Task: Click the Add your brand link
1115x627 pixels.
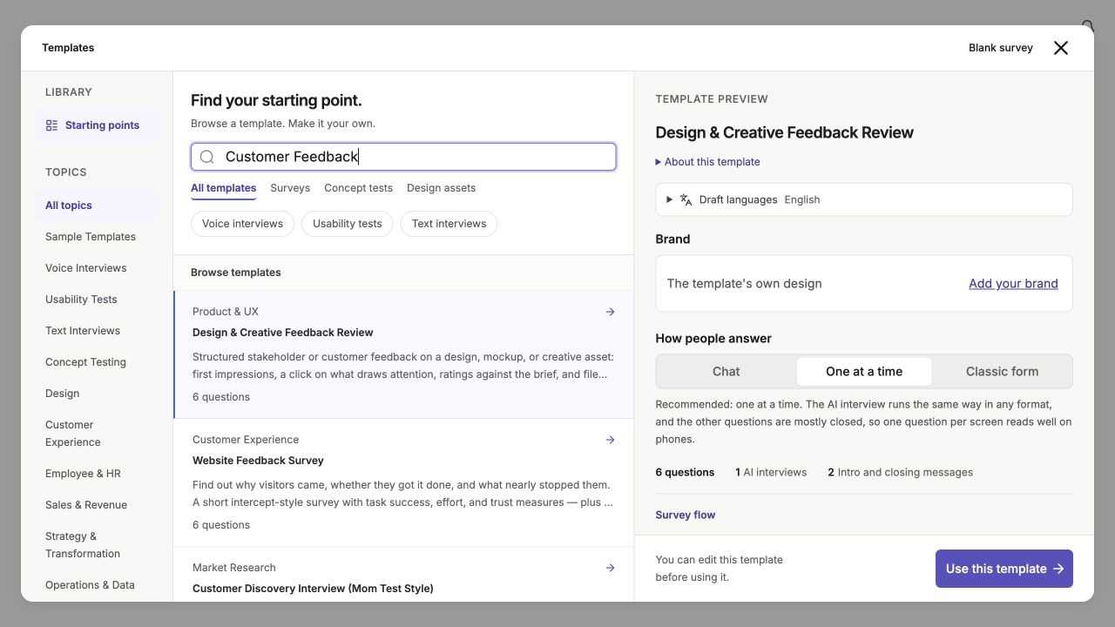Action: pos(1013,284)
